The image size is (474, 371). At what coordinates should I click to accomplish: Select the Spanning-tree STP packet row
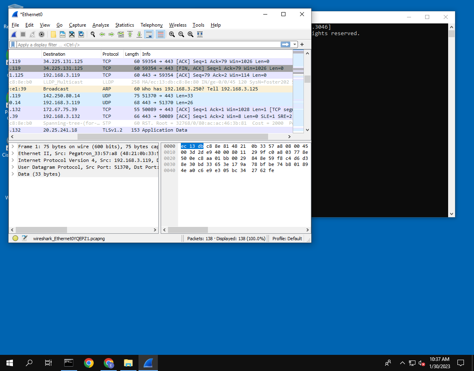click(151, 124)
